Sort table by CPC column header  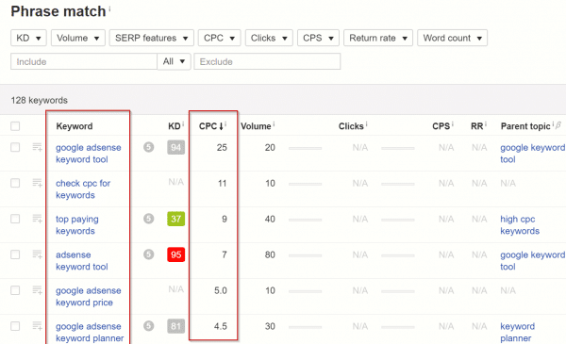[x=211, y=126]
